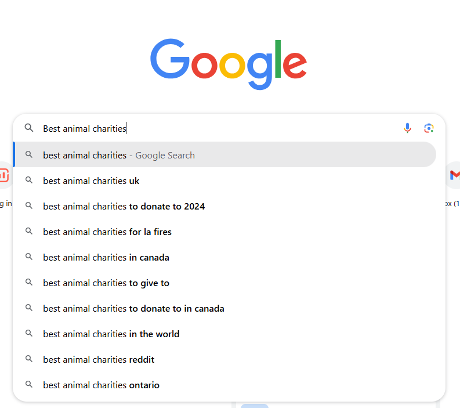Screen dimensions: 460x408
Task: Choose the 'best animal charities uk' suggestion
Action: point(91,180)
